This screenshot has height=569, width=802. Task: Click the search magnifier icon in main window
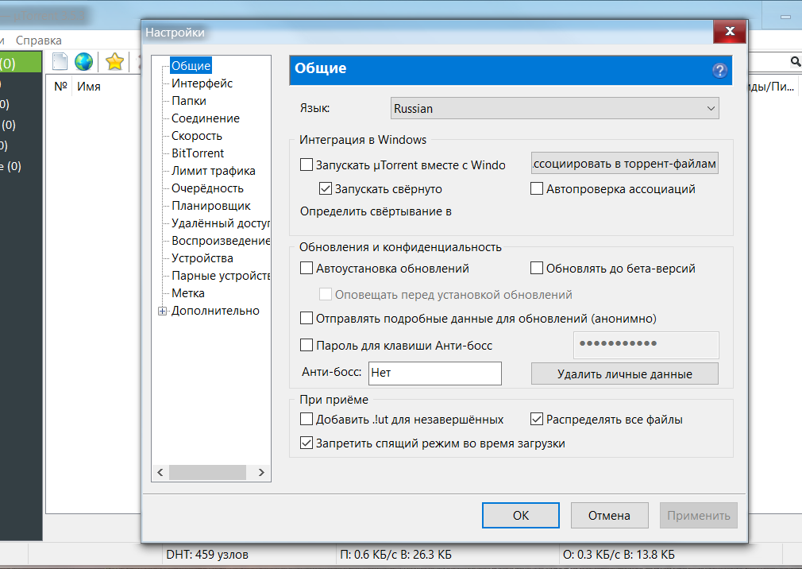(796, 62)
